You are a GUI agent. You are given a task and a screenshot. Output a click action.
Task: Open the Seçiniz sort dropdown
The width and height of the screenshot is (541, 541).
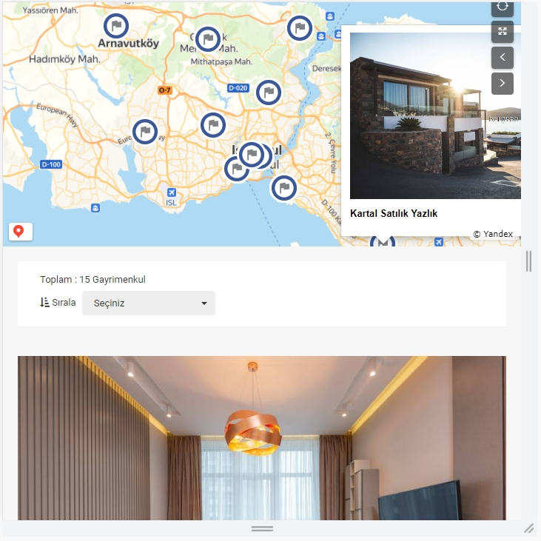point(148,303)
